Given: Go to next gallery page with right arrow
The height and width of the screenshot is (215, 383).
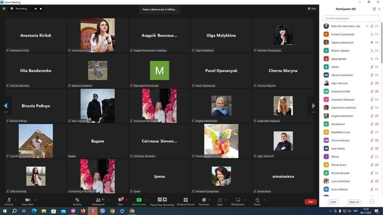Looking at the screenshot, I should 313,106.
